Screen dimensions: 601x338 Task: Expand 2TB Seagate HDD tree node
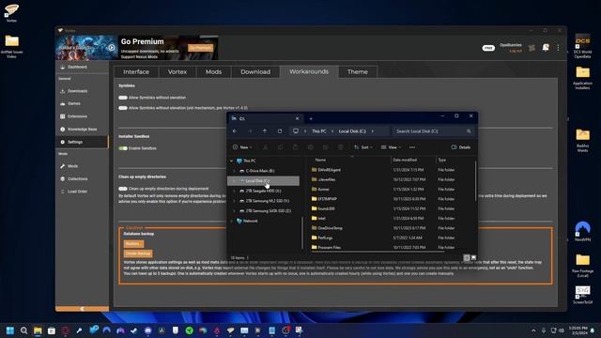click(x=234, y=191)
